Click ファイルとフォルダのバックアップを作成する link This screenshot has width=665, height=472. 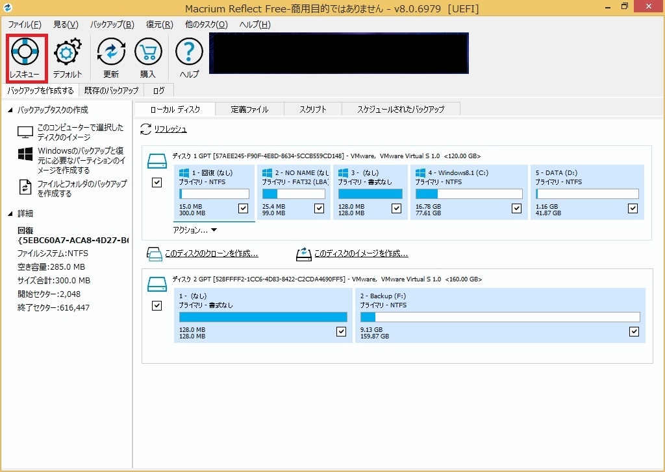82,189
